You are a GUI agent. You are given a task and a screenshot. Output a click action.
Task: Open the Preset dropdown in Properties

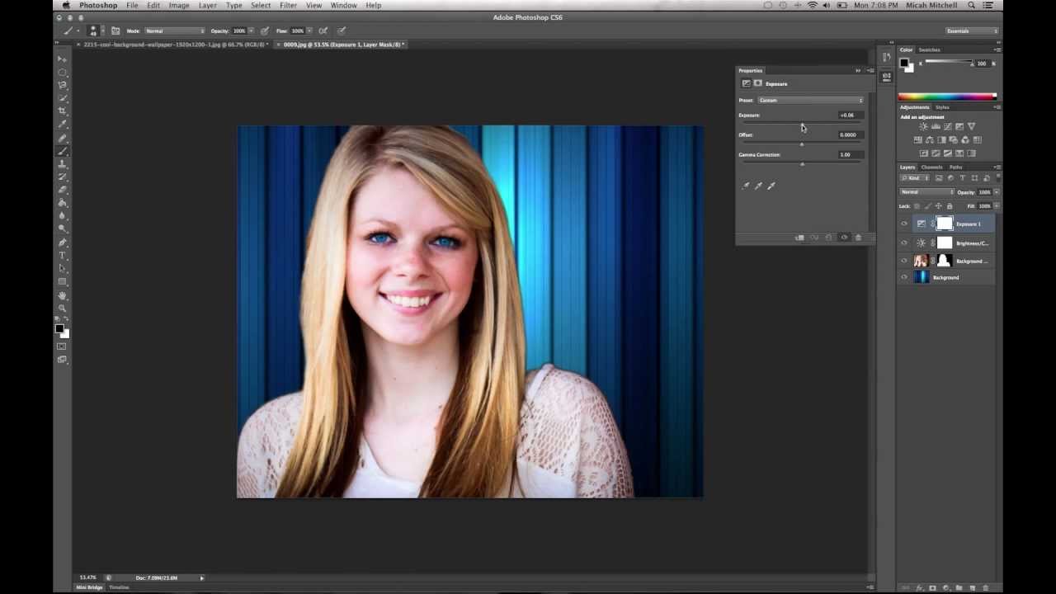coord(810,100)
